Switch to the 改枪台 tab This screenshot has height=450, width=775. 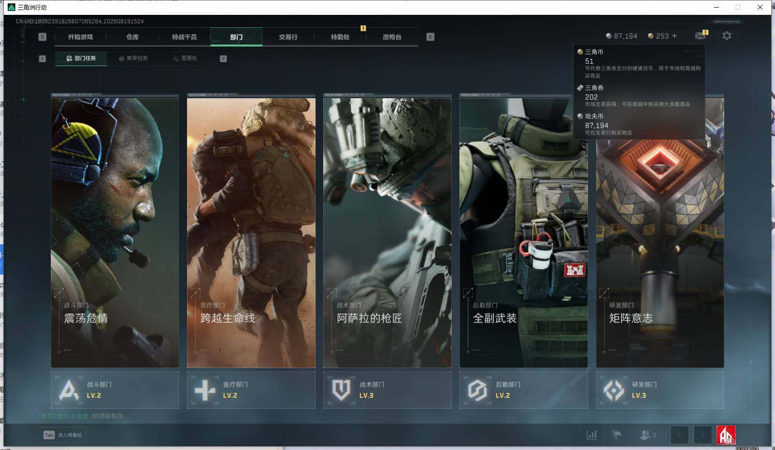click(x=392, y=37)
